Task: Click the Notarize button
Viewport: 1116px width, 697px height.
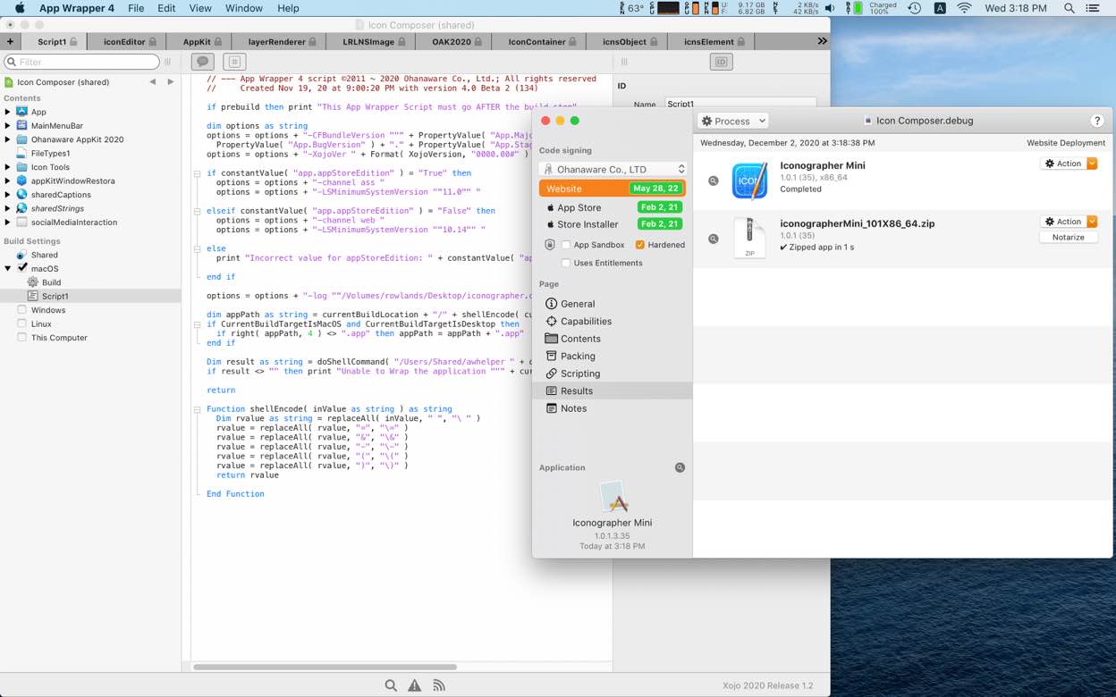Action: (1069, 238)
